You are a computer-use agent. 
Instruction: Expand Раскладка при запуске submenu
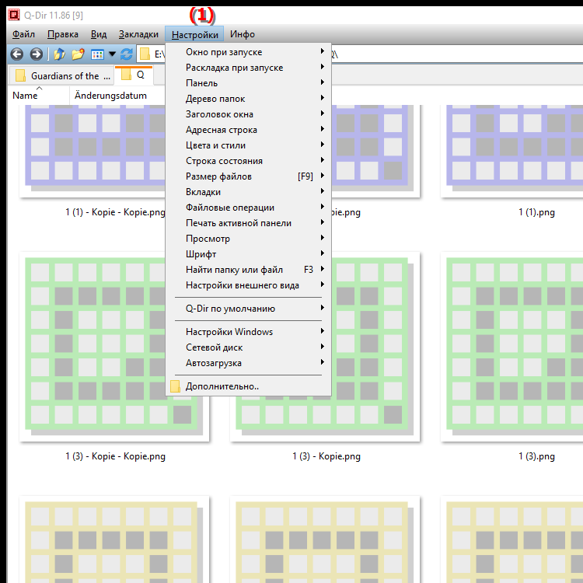(x=249, y=68)
